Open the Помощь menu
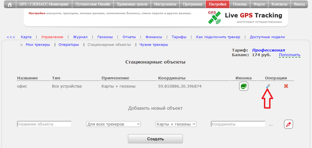The image size is (312, 148). click(x=240, y=4)
